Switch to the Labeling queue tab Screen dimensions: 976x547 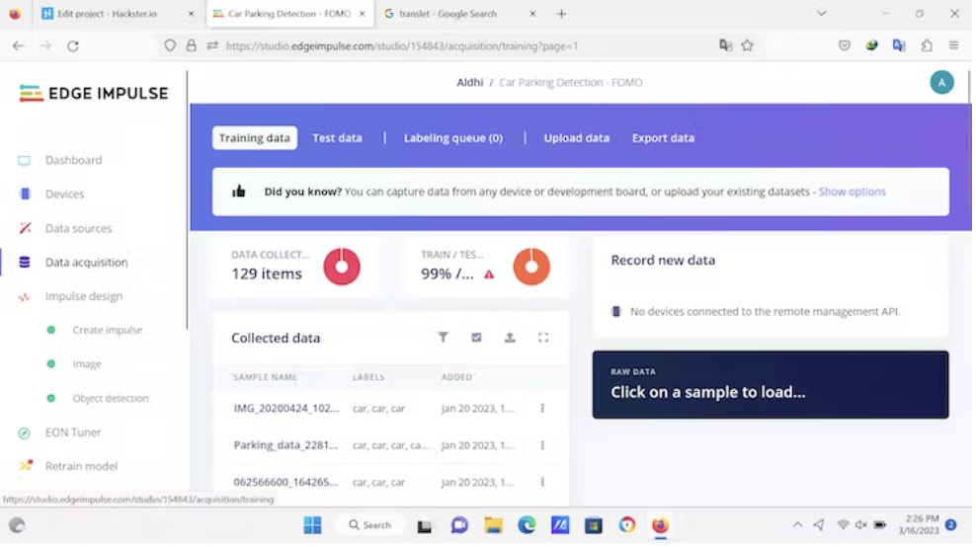[452, 138]
